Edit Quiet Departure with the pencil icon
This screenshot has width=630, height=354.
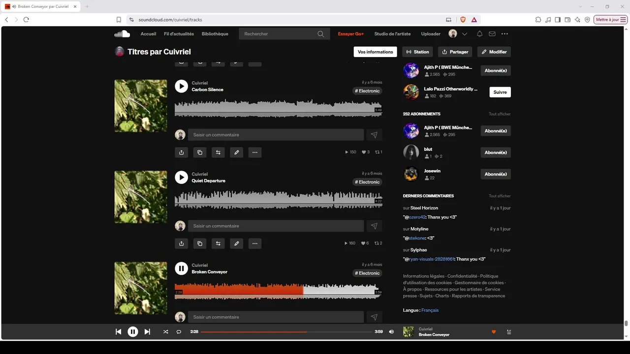[x=237, y=243]
